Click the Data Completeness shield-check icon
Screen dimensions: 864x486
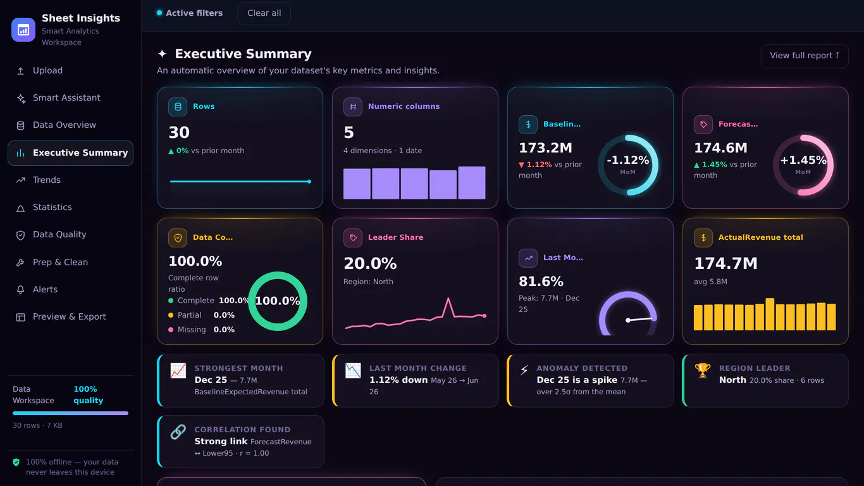coord(178,238)
